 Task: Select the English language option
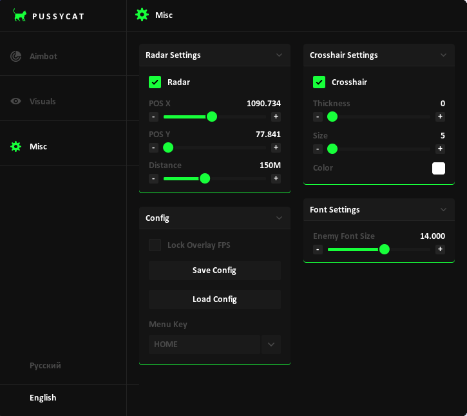click(x=43, y=398)
